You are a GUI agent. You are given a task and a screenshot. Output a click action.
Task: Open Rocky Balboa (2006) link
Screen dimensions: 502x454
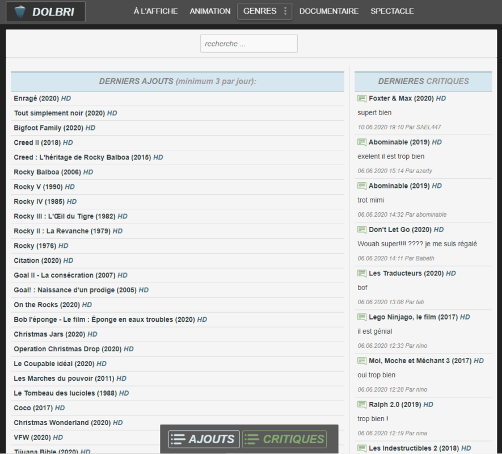[53, 172]
